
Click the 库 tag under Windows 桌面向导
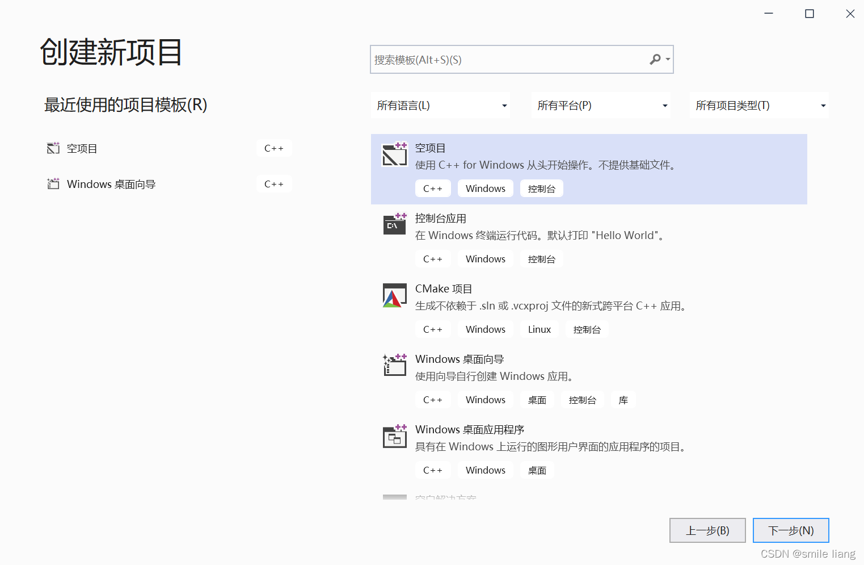coord(623,400)
